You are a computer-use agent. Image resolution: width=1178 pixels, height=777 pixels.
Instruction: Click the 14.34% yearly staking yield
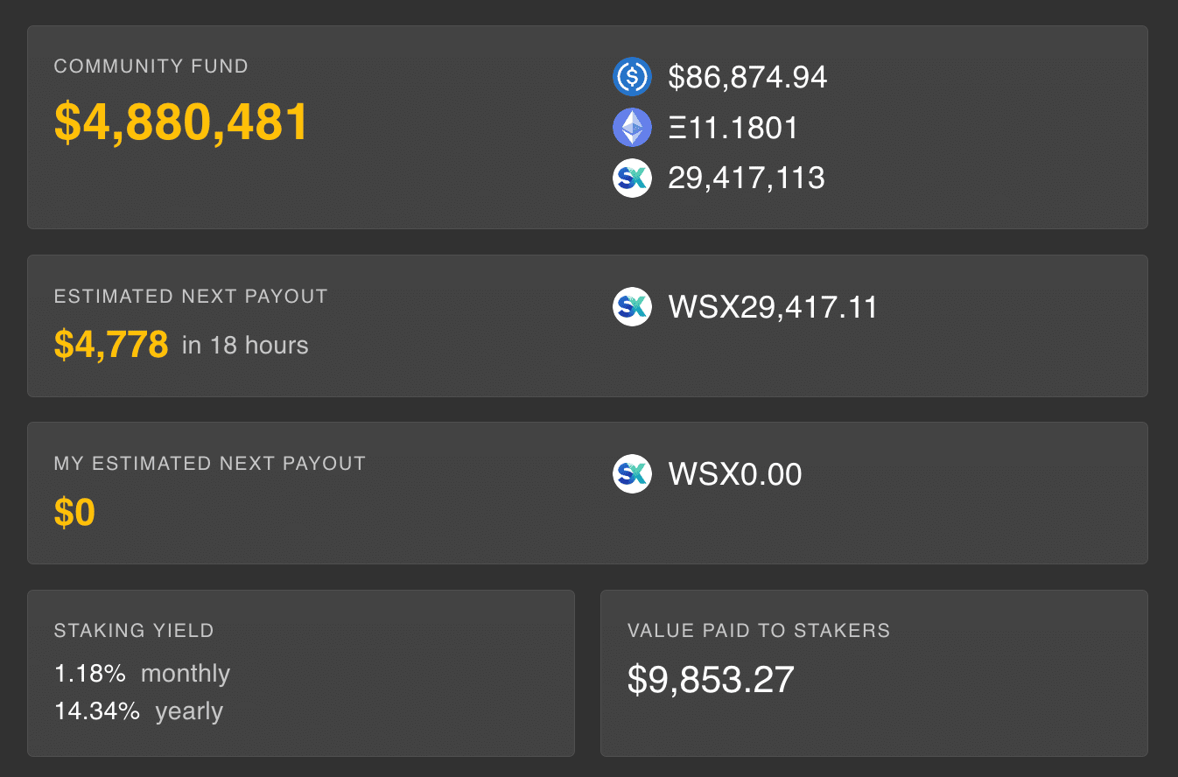138,711
